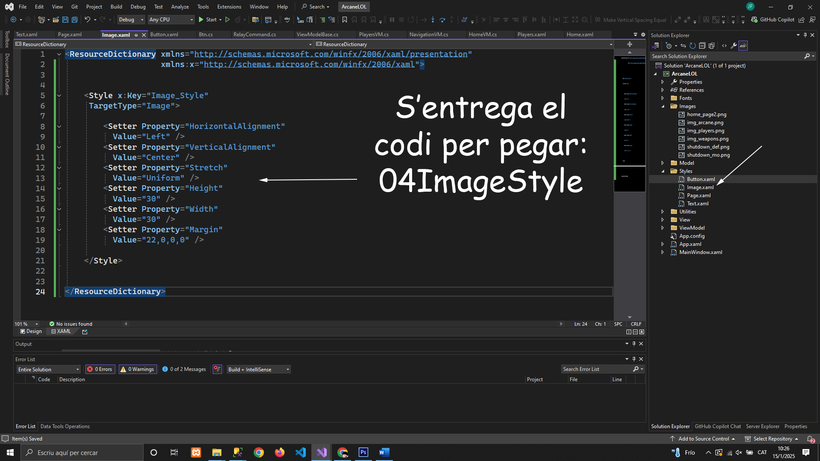The width and height of the screenshot is (820, 461).
Task: Click the editor horizontal scrollbar track
Action: (x=342, y=324)
